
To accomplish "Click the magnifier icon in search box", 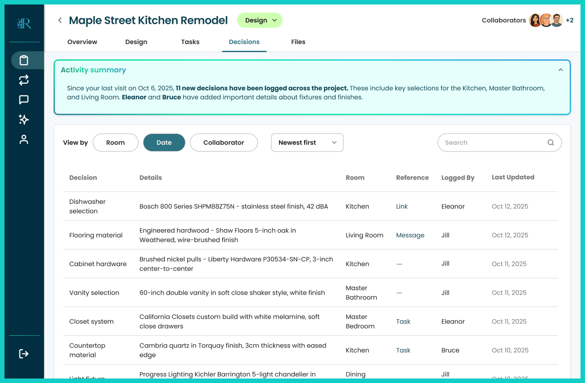I will point(551,143).
